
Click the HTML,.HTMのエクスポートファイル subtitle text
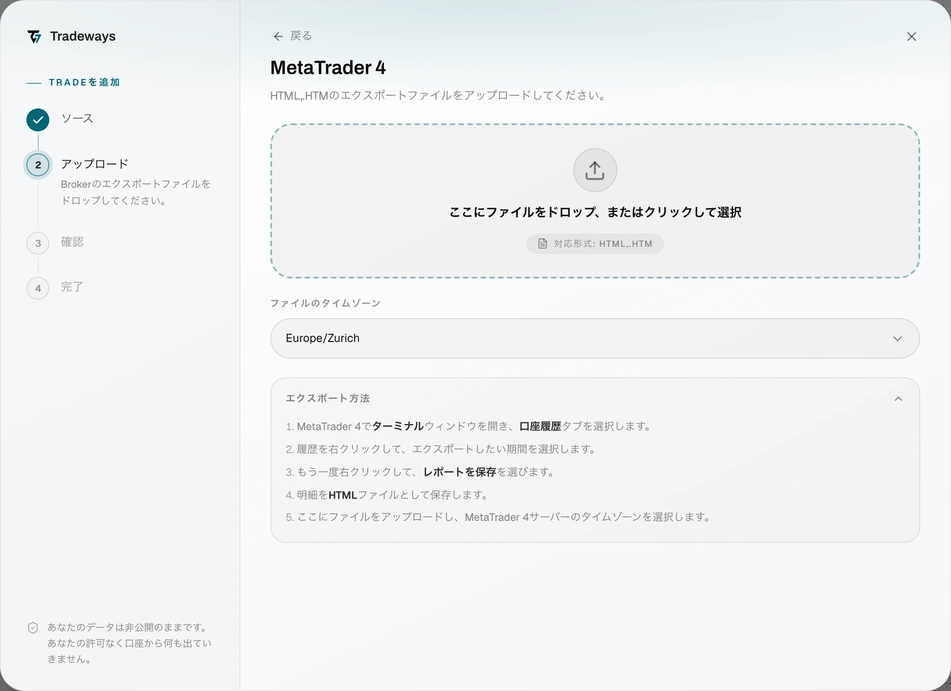coord(438,95)
